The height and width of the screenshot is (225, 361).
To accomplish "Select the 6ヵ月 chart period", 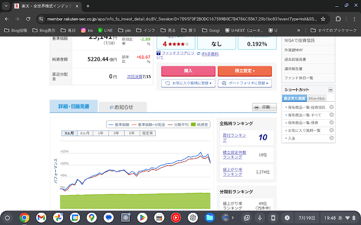I will pos(85,133).
